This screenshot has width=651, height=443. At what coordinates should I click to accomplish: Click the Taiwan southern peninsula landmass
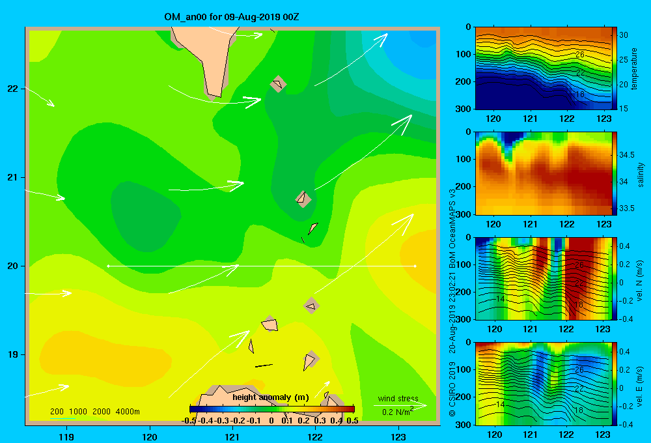[x=208, y=58]
